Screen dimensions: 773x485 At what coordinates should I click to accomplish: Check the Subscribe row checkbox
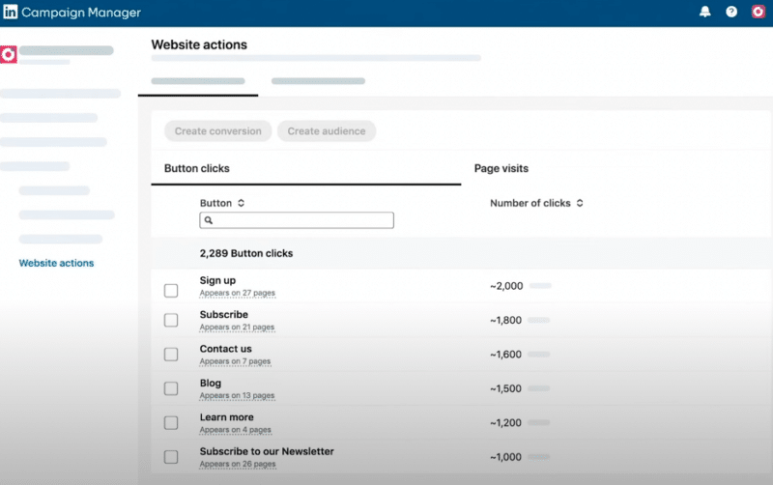click(171, 321)
